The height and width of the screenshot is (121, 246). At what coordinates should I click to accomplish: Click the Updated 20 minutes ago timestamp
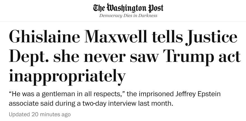pos(40,114)
